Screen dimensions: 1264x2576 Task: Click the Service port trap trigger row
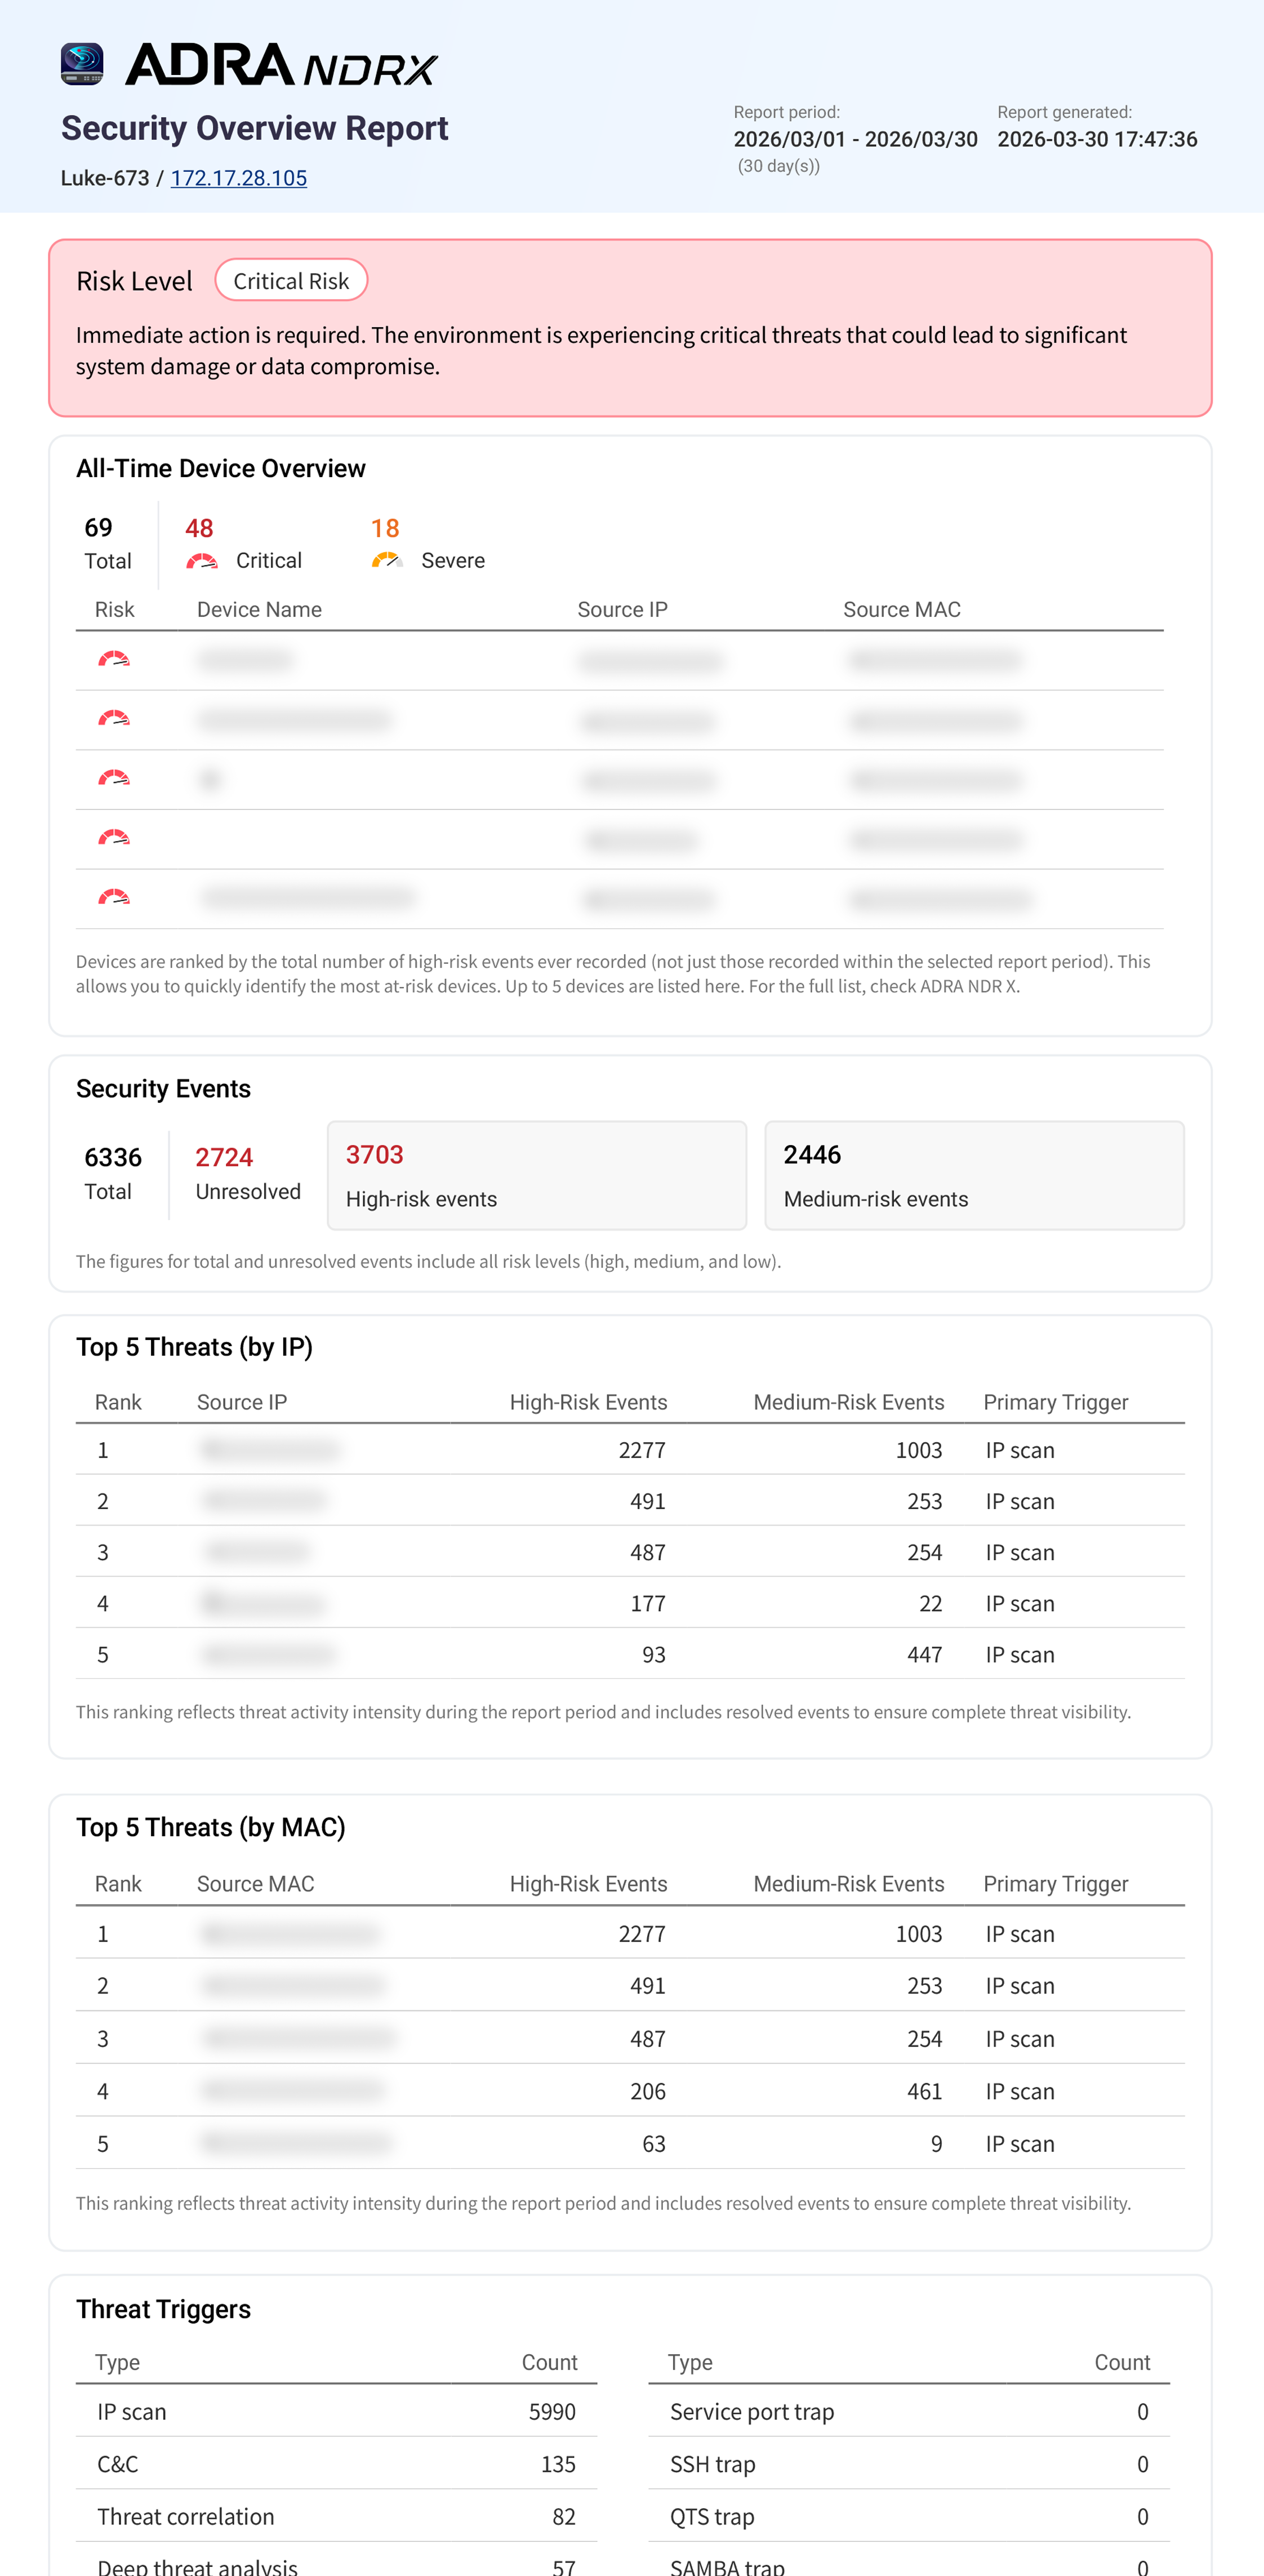(x=908, y=2412)
